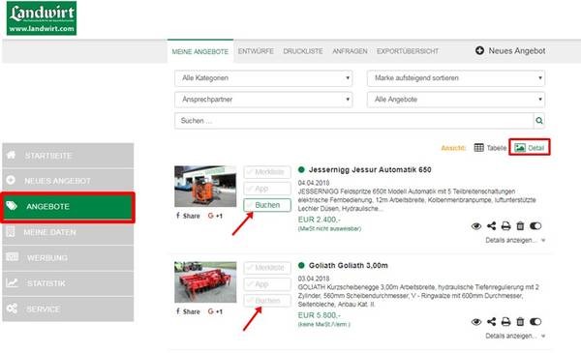This screenshot has width=581, height=353.
Task: Delete the Goliath 3,00m offer
Action: pos(520,321)
